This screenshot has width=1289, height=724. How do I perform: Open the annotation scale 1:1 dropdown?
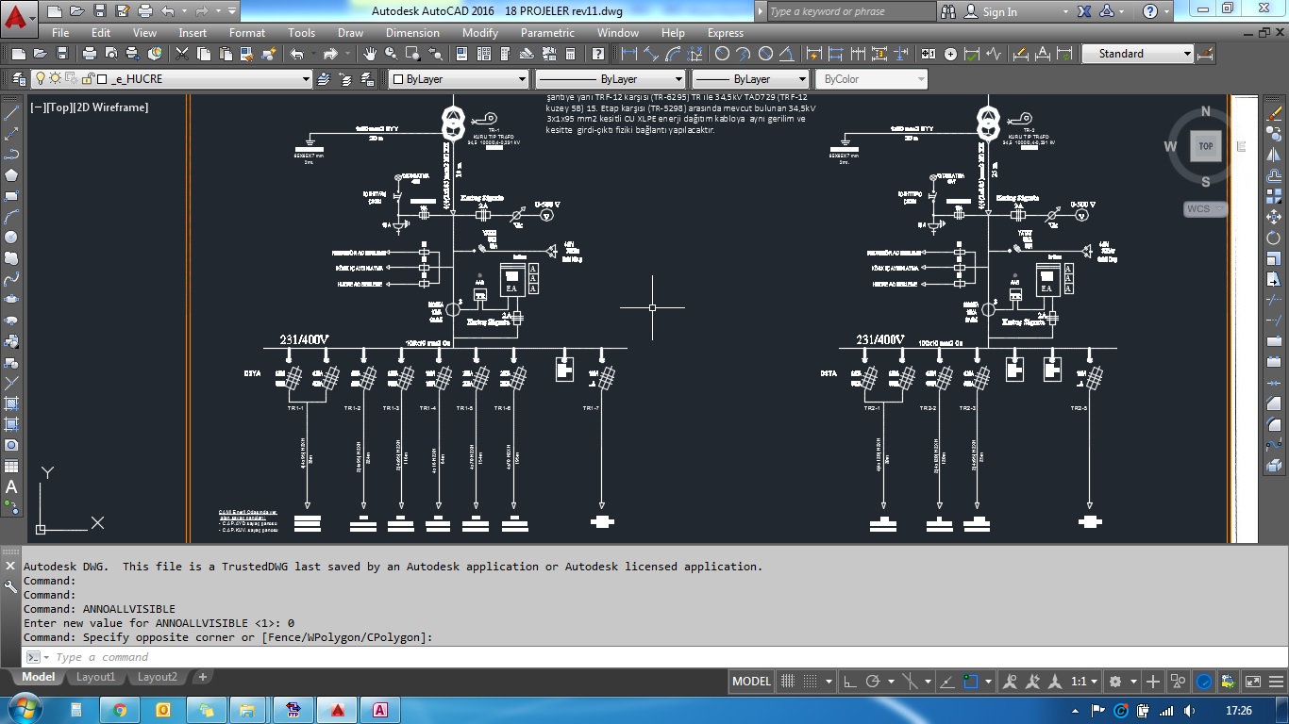coord(1084,682)
